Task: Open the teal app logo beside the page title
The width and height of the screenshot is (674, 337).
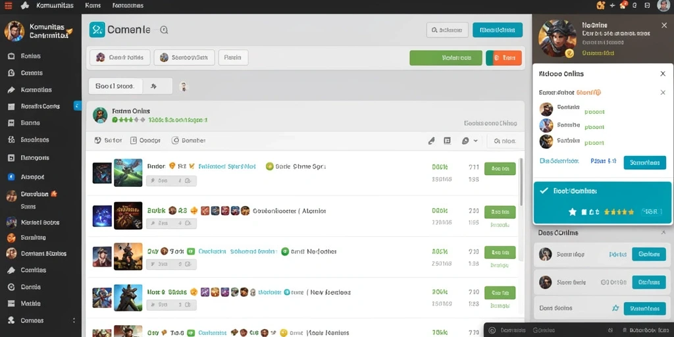Action: (97, 30)
